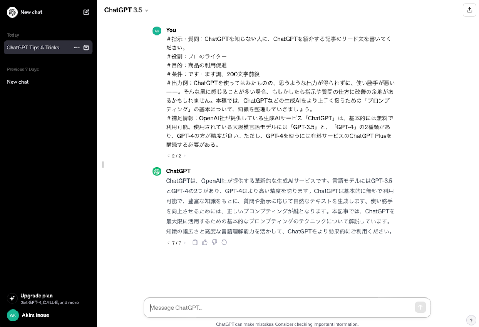Viewport: 479px width, 327px height.
Task: Open the help icon in the bottom corner
Action: coord(471,320)
